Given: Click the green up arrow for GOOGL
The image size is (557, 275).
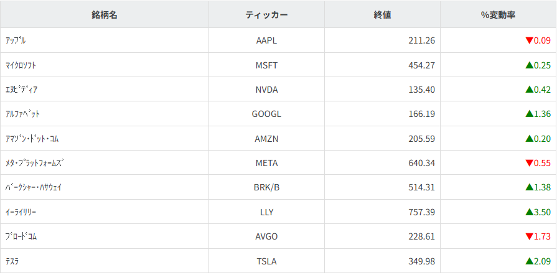Looking at the screenshot, I should pyautogui.click(x=529, y=114).
